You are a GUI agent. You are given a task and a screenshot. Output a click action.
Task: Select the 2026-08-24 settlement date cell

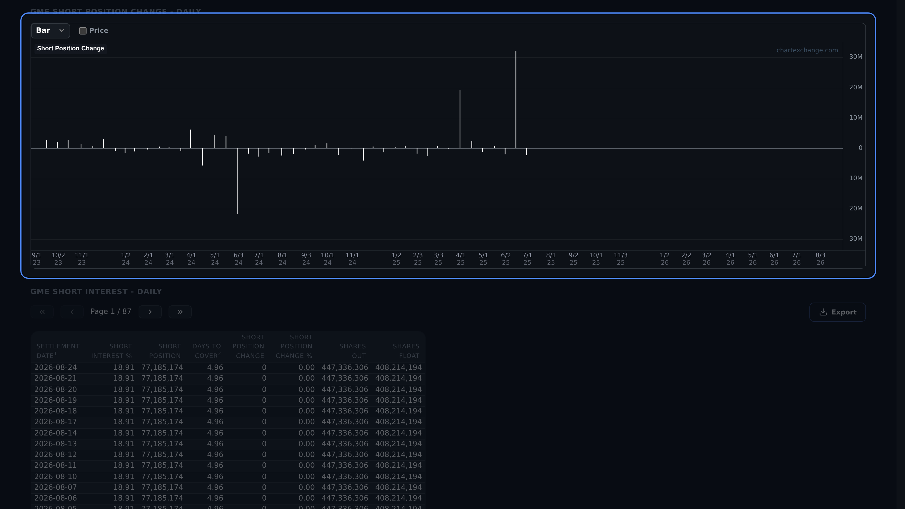coord(55,367)
